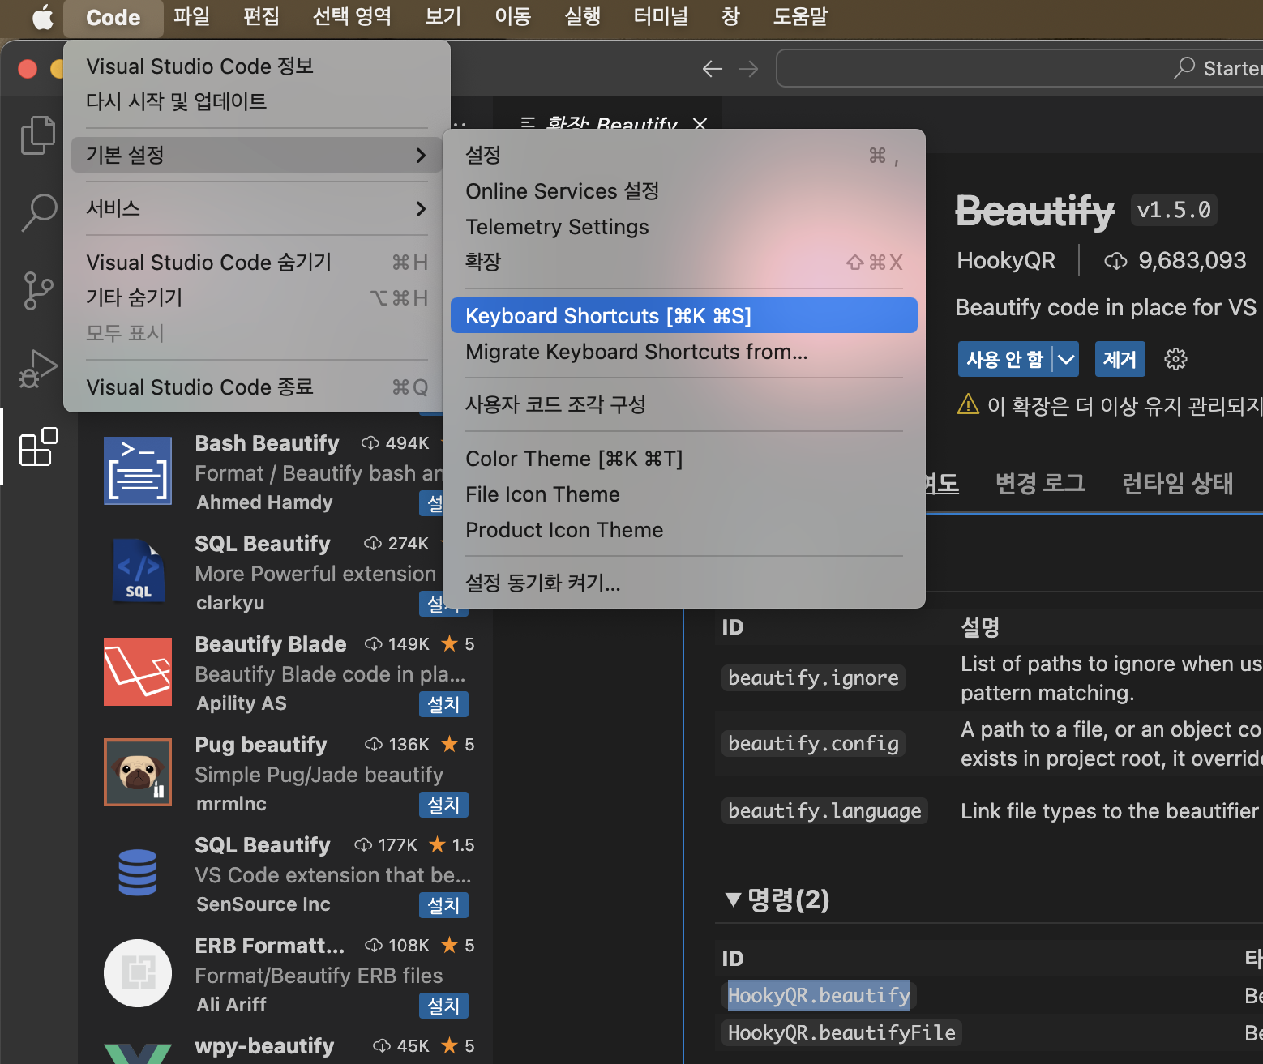Screen dimensions: 1263x1064
Task: Click SQL Beautify SenSource database icon
Action: pyautogui.click(x=138, y=873)
